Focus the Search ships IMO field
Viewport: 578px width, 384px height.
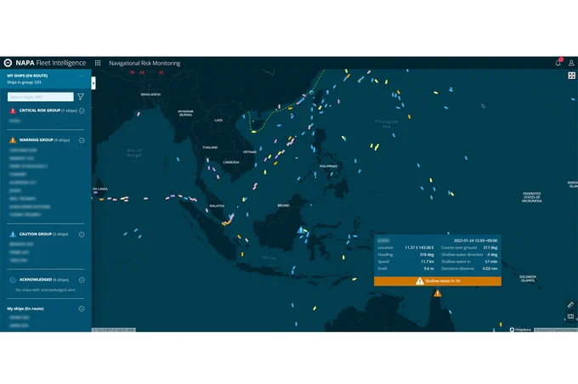[x=41, y=97]
